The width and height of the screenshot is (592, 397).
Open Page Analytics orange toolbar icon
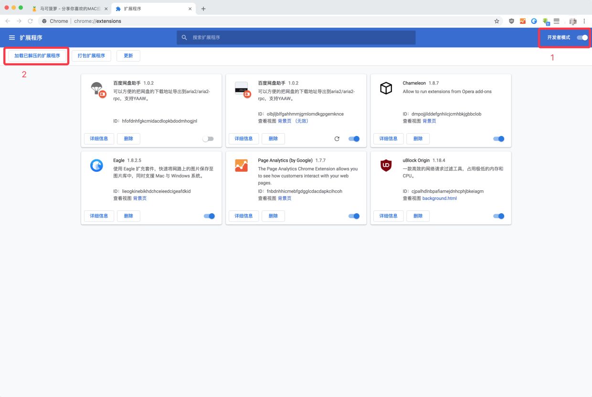523,21
